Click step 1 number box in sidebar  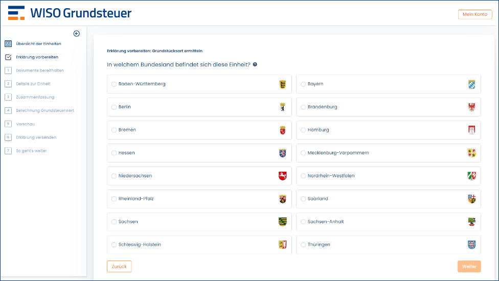pyautogui.click(x=8, y=71)
